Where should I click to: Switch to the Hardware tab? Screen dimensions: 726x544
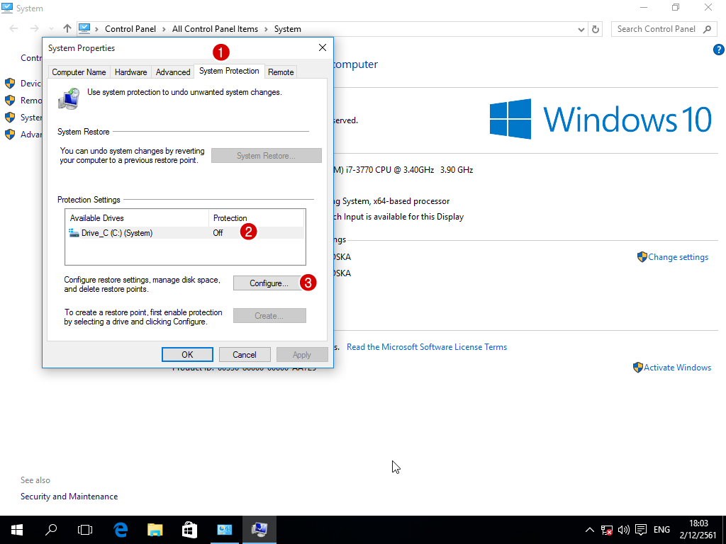pyautogui.click(x=130, y=72)
